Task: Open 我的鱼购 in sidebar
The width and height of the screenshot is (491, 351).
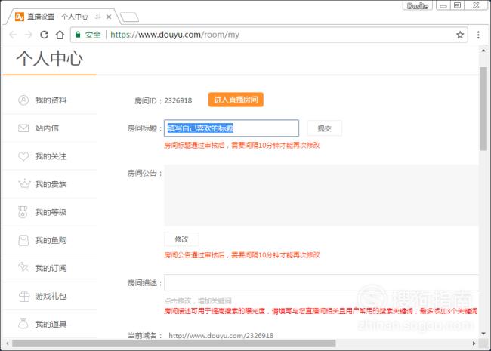Action: point(51,240)
